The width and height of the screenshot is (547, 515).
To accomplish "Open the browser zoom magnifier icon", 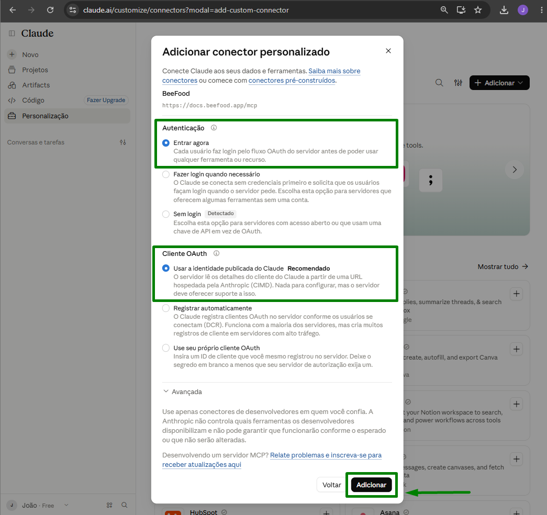I will [x=444, y=10].
